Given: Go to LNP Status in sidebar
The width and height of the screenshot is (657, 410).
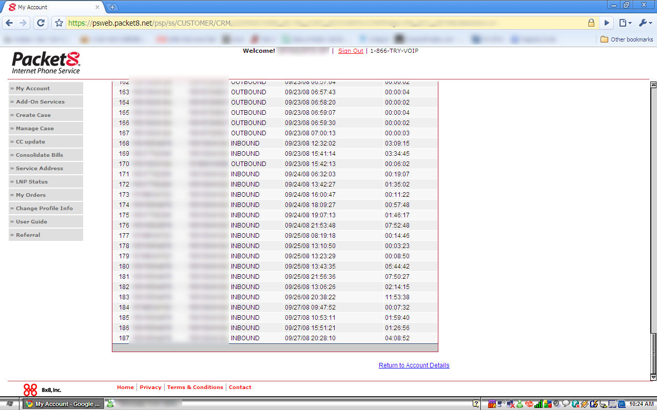Looking at the screenshot, I should click(x=31, y=182).
